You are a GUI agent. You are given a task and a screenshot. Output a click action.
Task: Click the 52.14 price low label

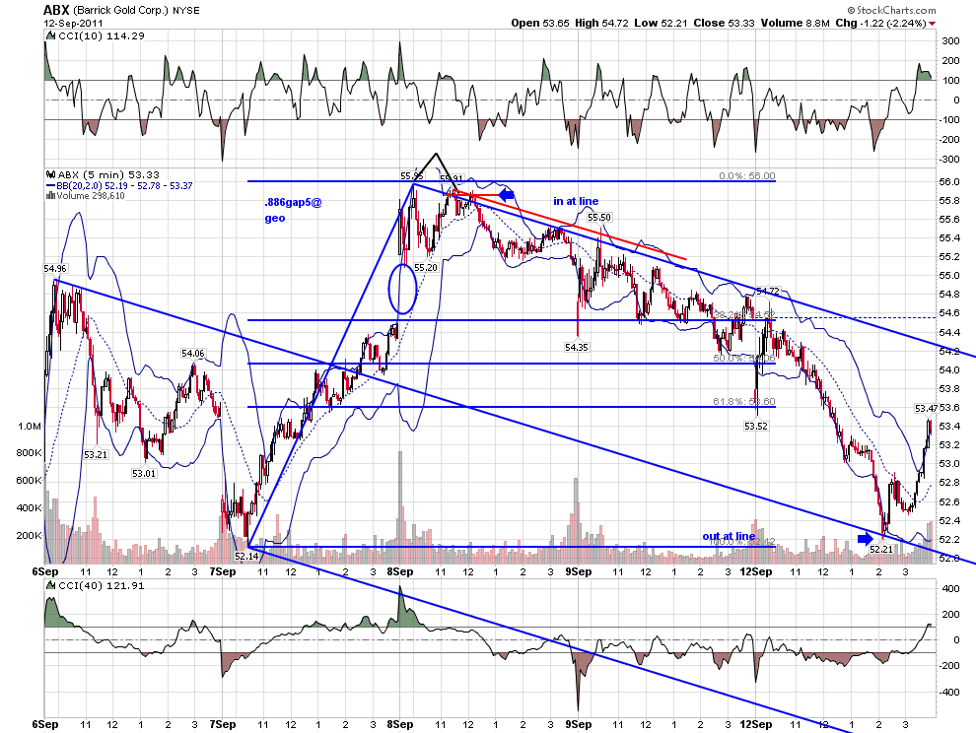click(x=245, y=557)
